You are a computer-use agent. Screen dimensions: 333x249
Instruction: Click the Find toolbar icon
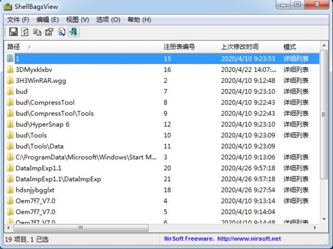click(62, 32)
